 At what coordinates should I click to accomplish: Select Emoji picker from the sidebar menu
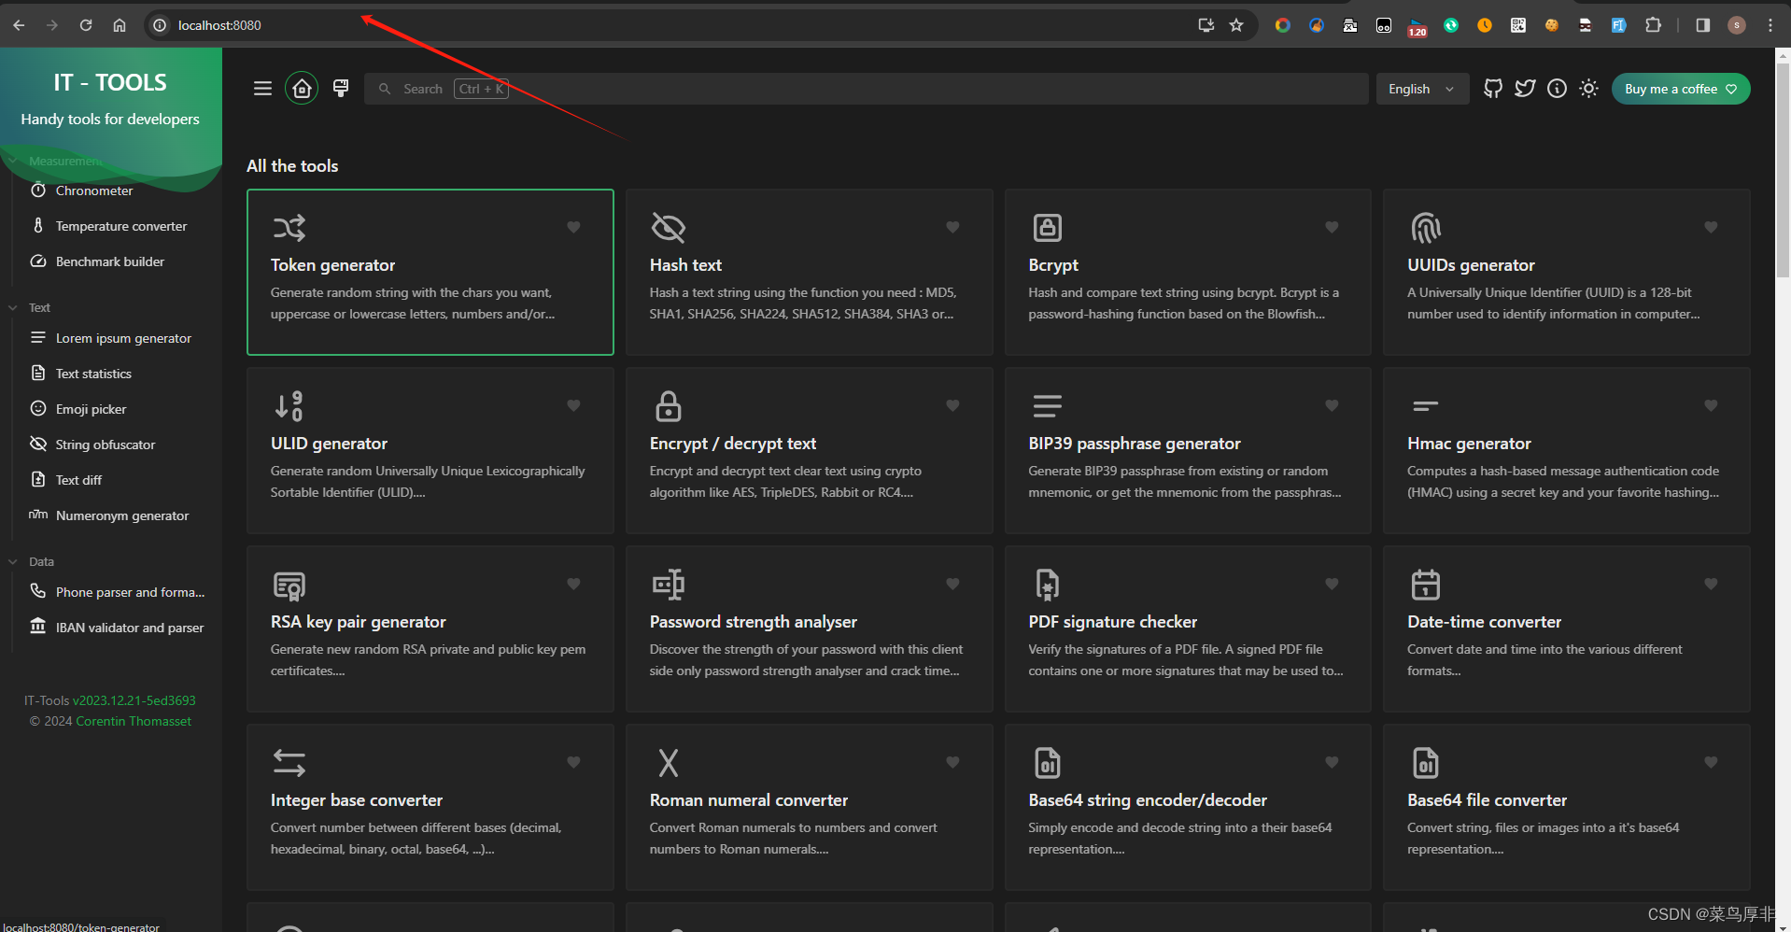[91, 409]
